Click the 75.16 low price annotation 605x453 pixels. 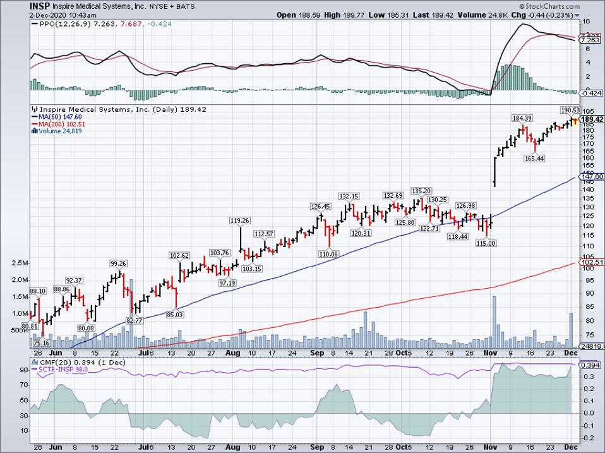(42, 342)
